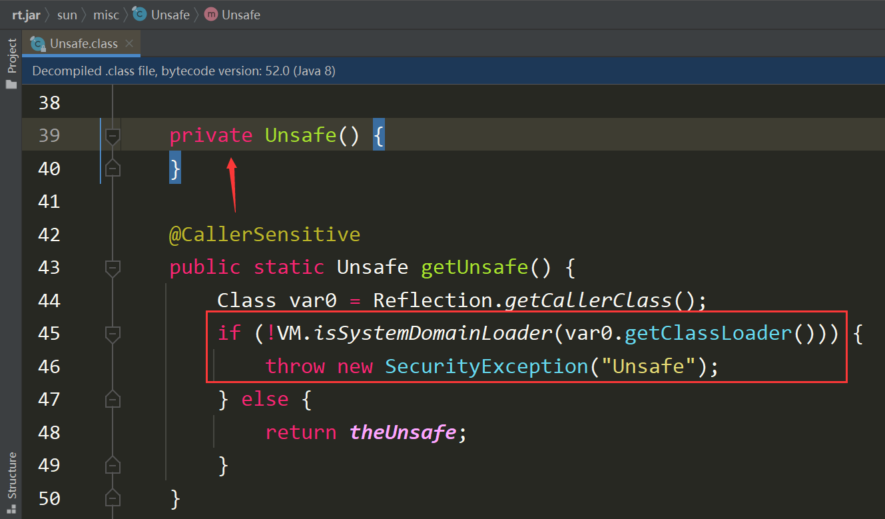Viewport: 885px width, 519px height.
Task: Click the fold end marker on line 50
Action: pos(113,498)
